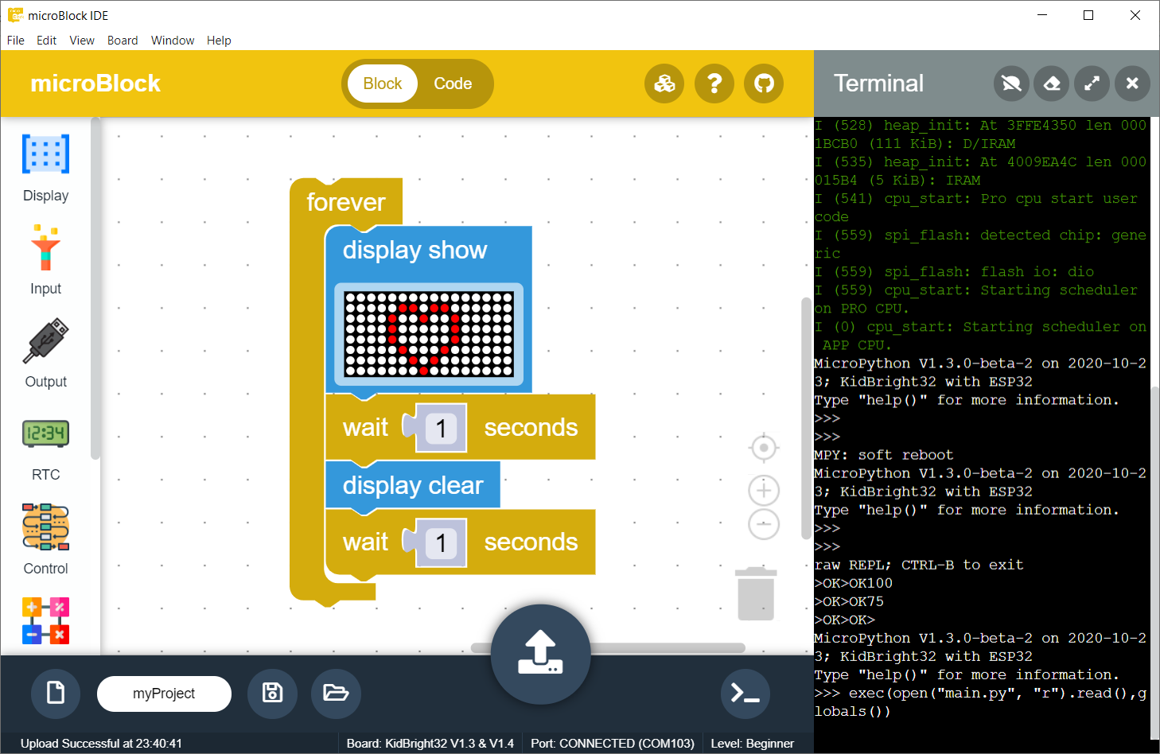Open the File menu

[x=16, y=41]
